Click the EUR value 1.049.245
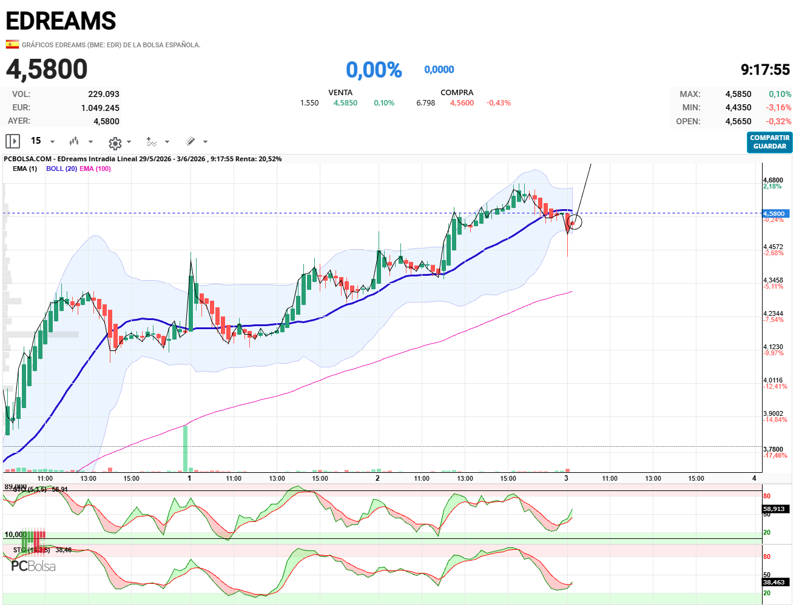799x605 pixels. (x=100, y=108)
